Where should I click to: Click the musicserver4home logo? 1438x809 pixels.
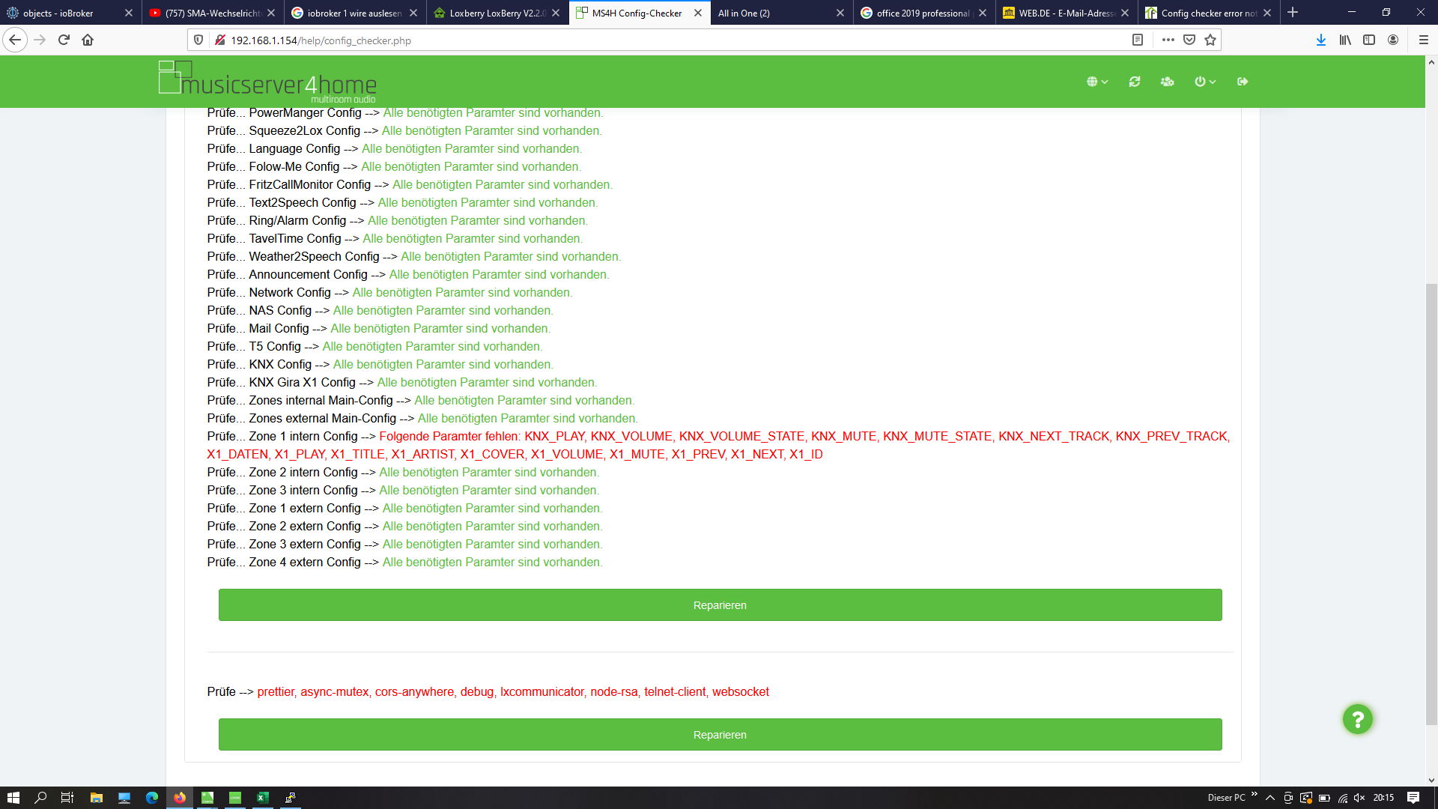(267, 82)
